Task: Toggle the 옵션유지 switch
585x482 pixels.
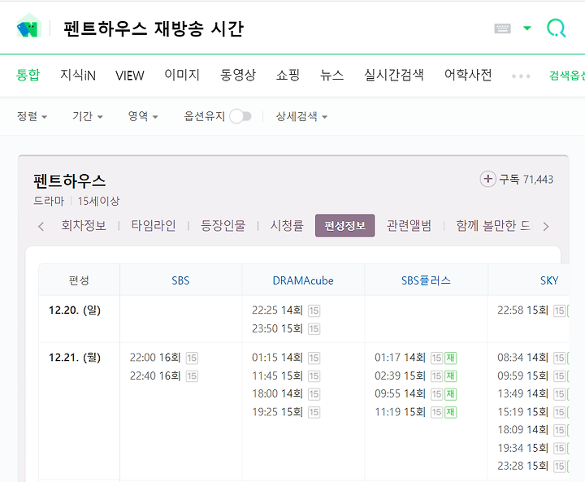Action: [240, 116]
